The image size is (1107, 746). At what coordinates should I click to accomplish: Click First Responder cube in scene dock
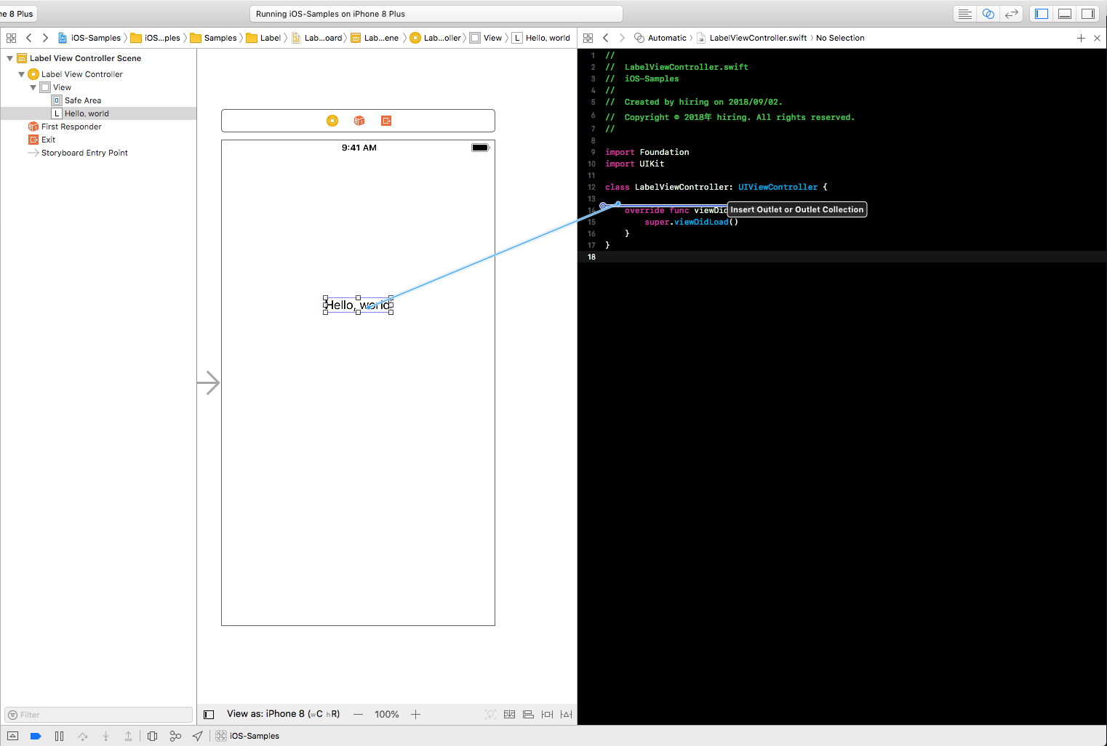click(x=359, y=121)
